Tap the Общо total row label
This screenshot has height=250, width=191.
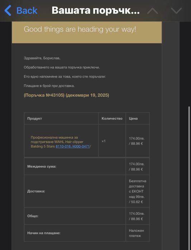point(33,216)
